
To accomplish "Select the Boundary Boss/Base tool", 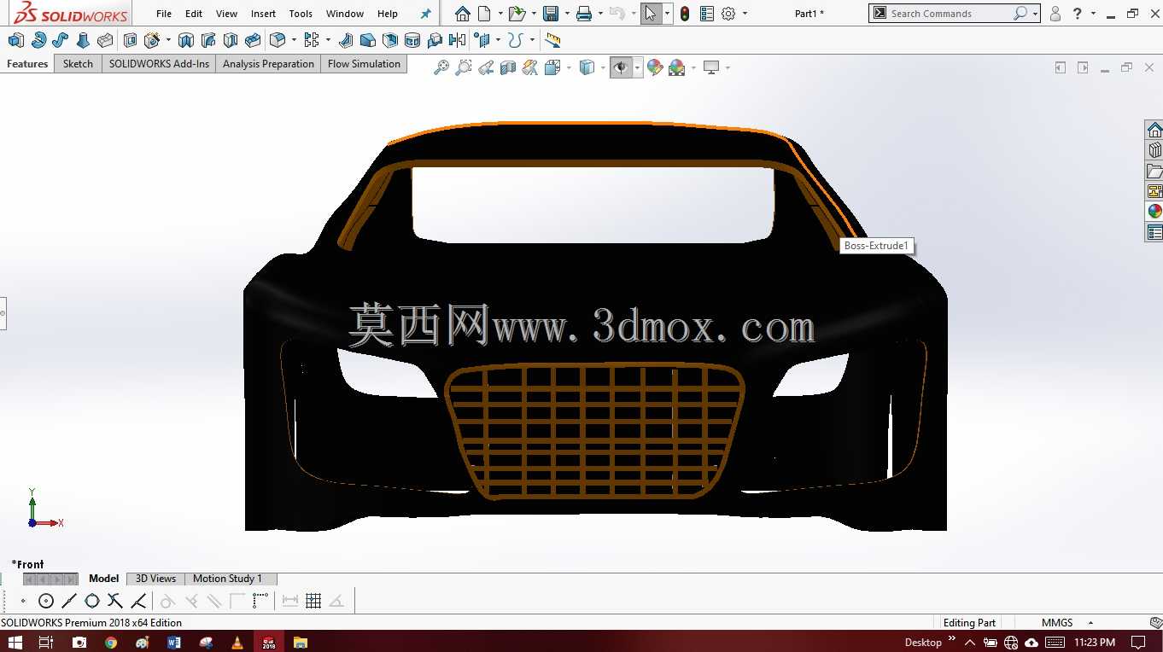I will (105, 40).
